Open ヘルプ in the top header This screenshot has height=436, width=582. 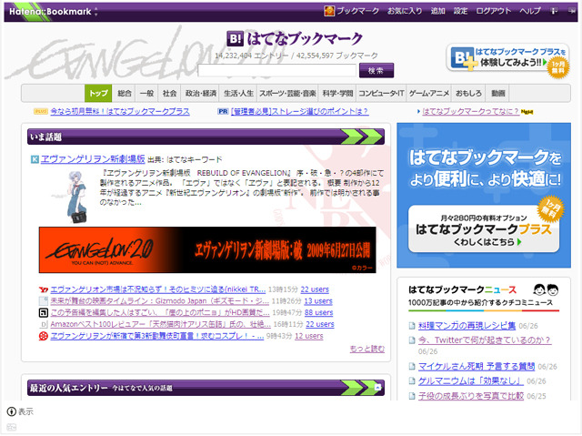coord(529,11)
